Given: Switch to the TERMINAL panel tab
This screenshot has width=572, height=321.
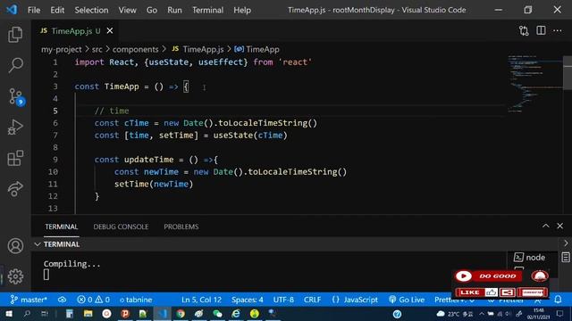Looking at the screenshot, I should 62,226.
